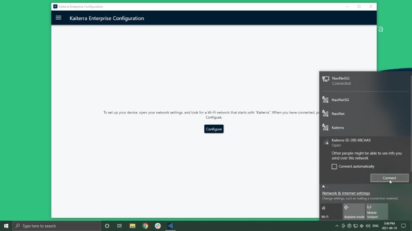This screenshot has width=412, height=231.
Task: Toggle the Wi-Fi quick action tile
Action: click(x=331, y=212)
